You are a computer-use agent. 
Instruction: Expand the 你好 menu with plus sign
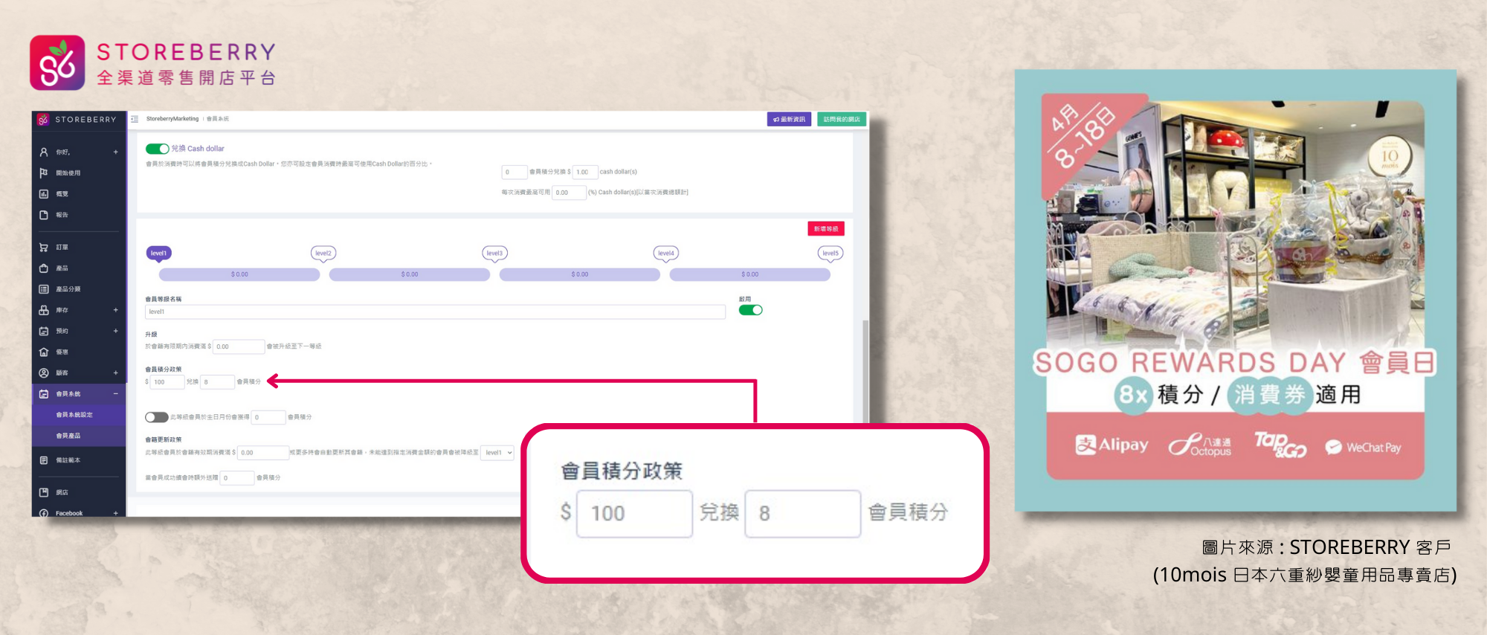[x=116, y=152]
